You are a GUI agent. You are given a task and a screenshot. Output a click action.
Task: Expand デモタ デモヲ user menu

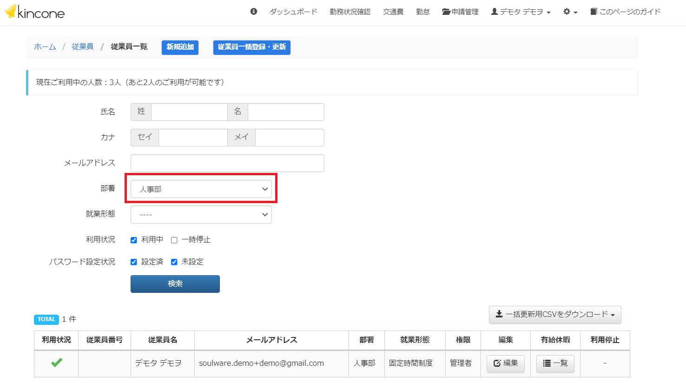coord(521,12)
